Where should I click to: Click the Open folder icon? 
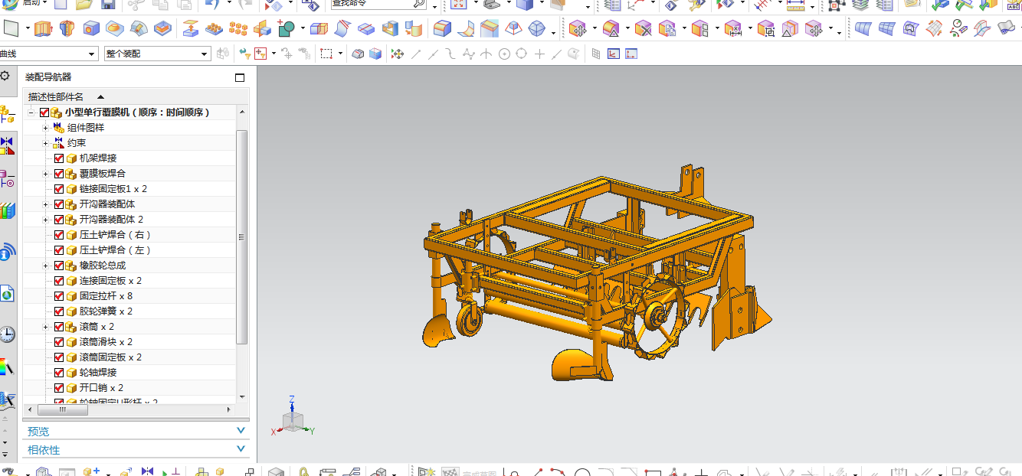84,5
